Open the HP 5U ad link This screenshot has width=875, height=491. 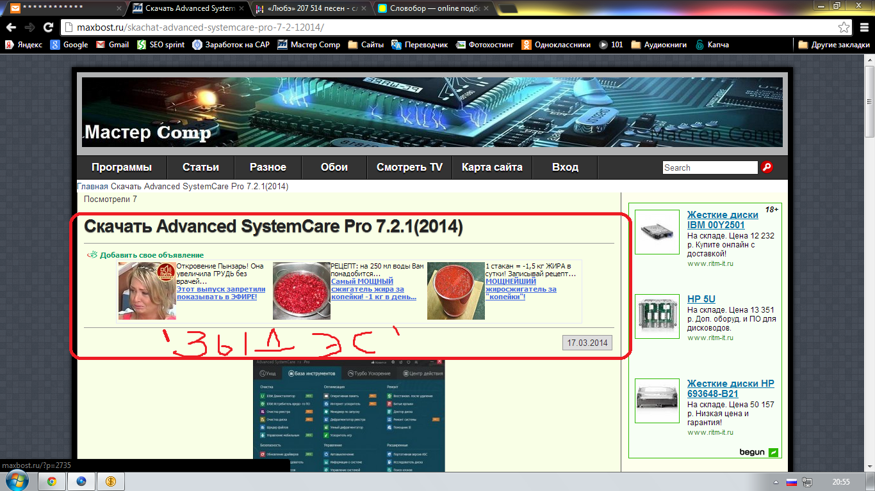pos(701,299)
